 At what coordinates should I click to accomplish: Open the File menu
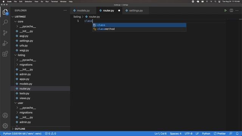click(15, 2)
